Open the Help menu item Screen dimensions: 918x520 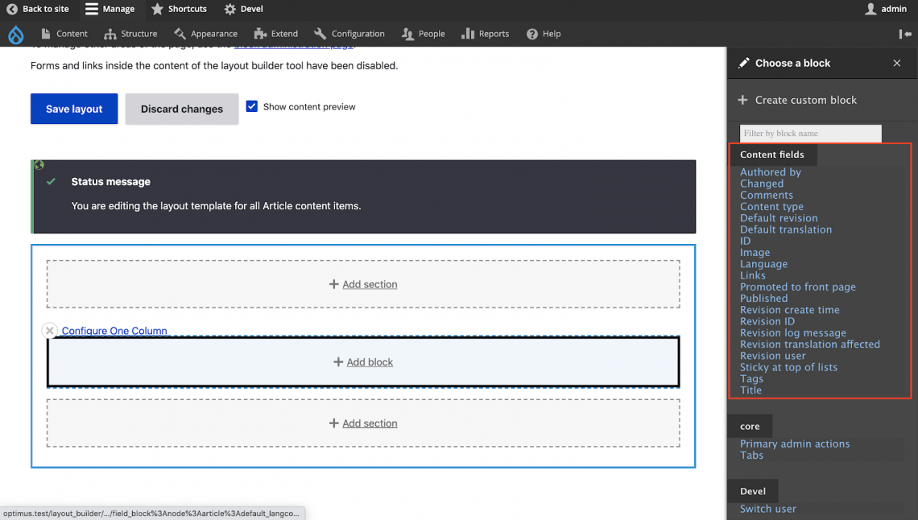(x=544, y=34)
